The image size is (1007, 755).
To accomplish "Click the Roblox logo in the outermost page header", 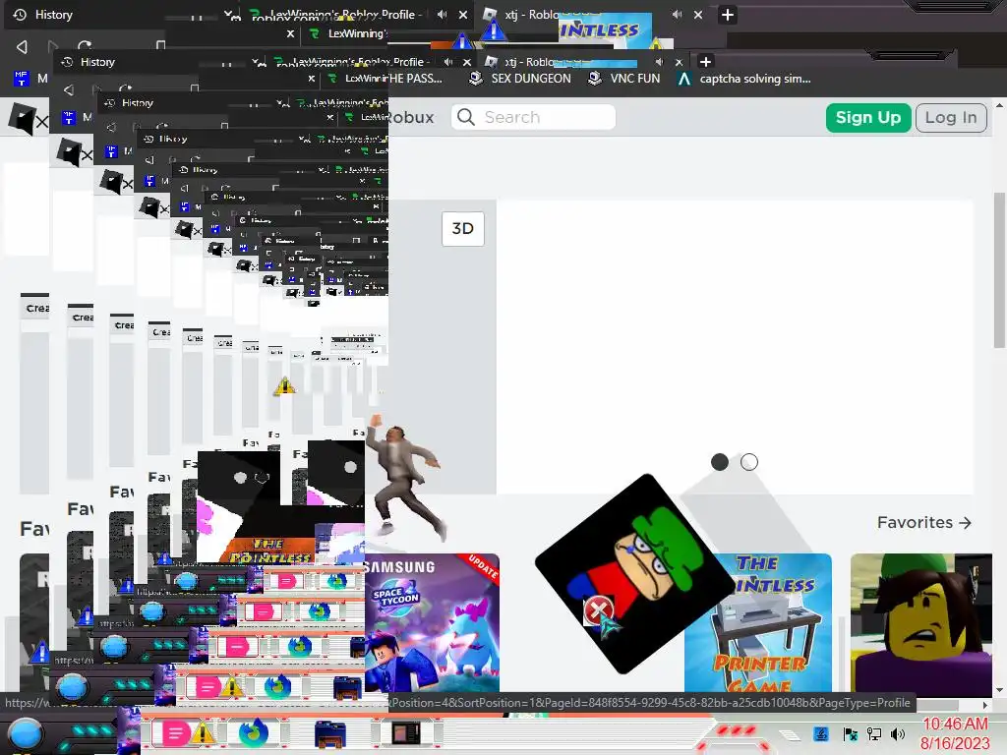I will pos(23,118).
